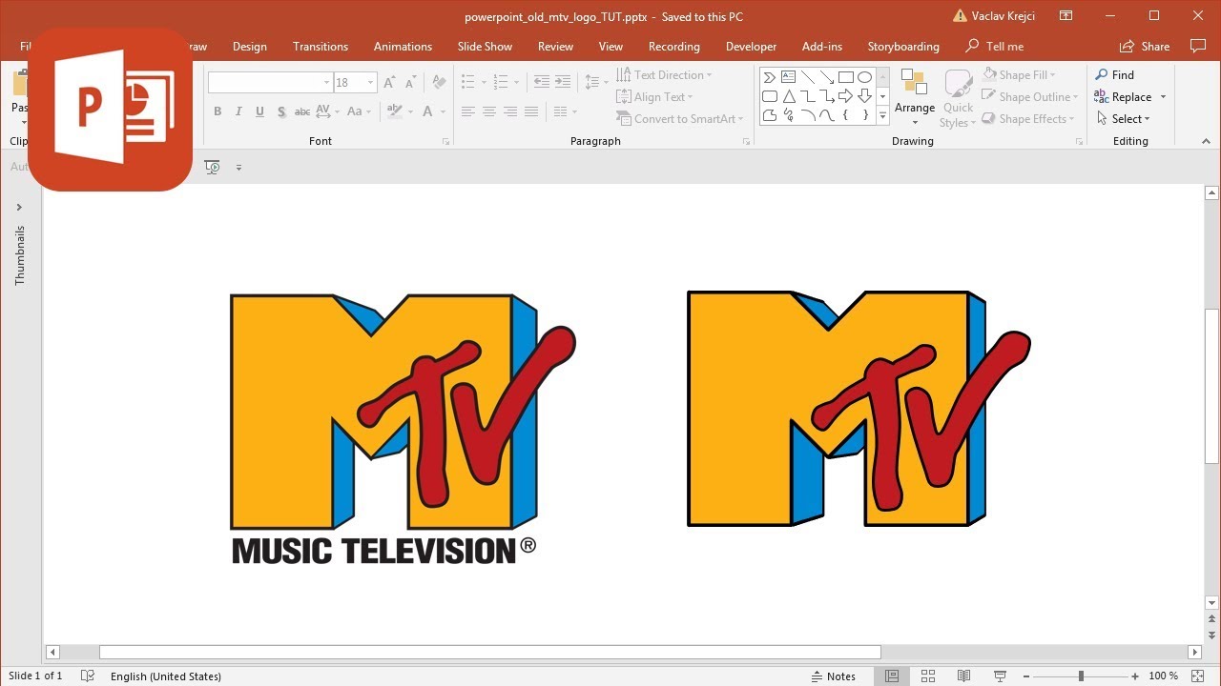Click Increase Font Size icon
This screenshot has width=1221, height=686.
[x=389, y=83]
